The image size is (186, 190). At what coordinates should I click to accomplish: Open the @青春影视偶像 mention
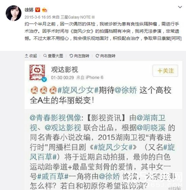[55, 118]
